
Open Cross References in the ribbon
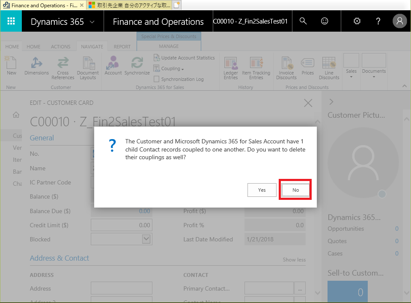(x=63, y=68)
